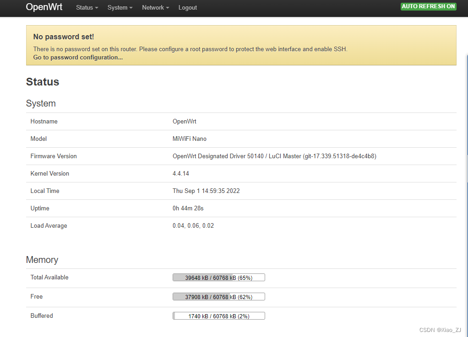Image resolution: width=468 pixels, height=337 pixels.
Task: Select the Load Average value
Action: (x=193, y=225)
